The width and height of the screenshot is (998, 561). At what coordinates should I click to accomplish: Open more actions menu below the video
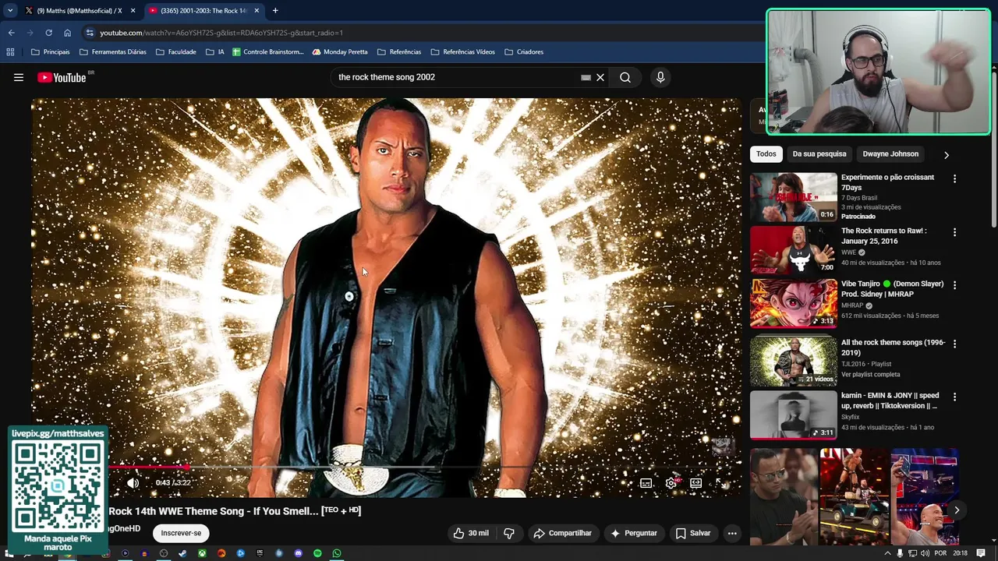tap(732, 533)
